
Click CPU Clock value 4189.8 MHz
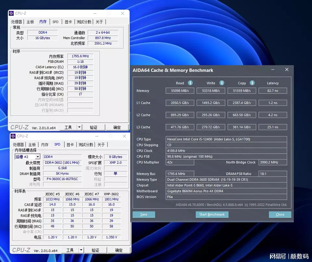pos(226,151)
